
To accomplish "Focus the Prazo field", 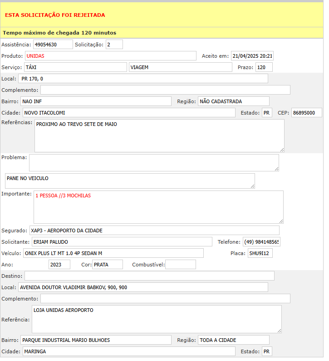I will coord(264,67).
